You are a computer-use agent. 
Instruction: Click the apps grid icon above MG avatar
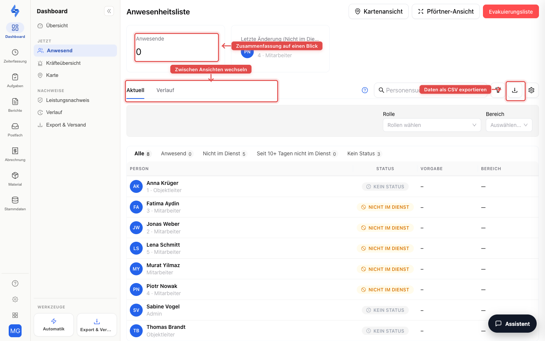pyautogui.click(x=15, y=315)
